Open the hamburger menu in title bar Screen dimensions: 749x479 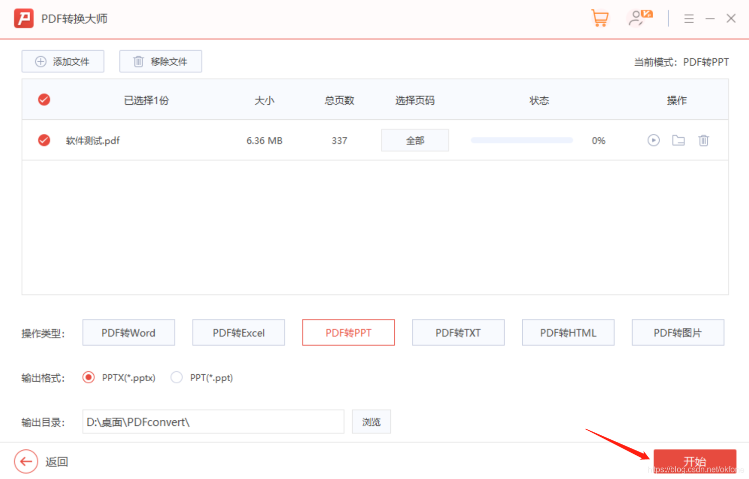tap(689, 19)
